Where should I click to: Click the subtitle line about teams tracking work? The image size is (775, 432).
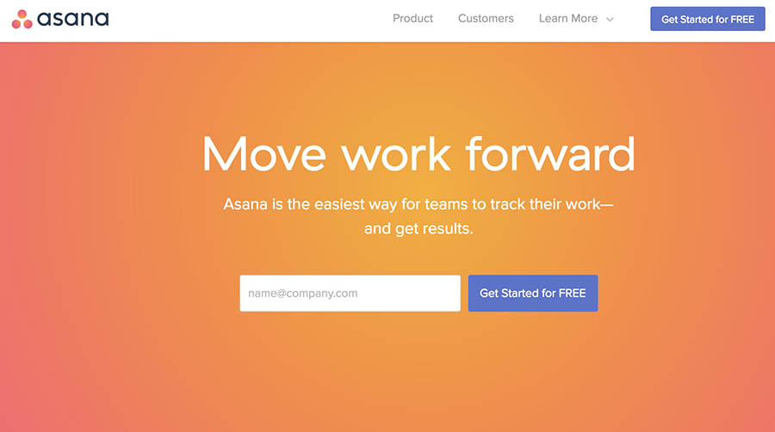coord(418,205)
